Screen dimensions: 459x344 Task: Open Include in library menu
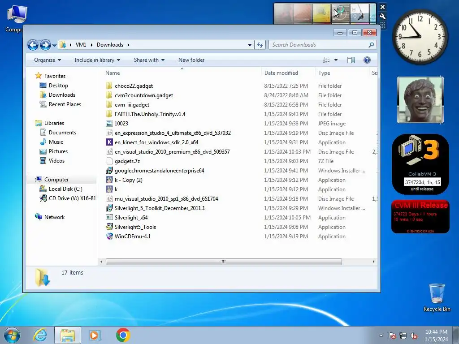[97, 60]
